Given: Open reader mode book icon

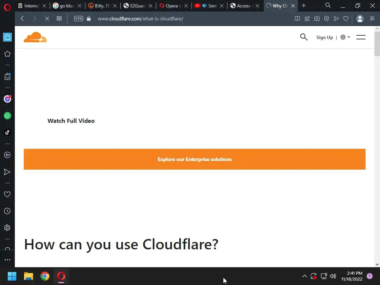Looking at the screenshot, I should click(297, 19).
